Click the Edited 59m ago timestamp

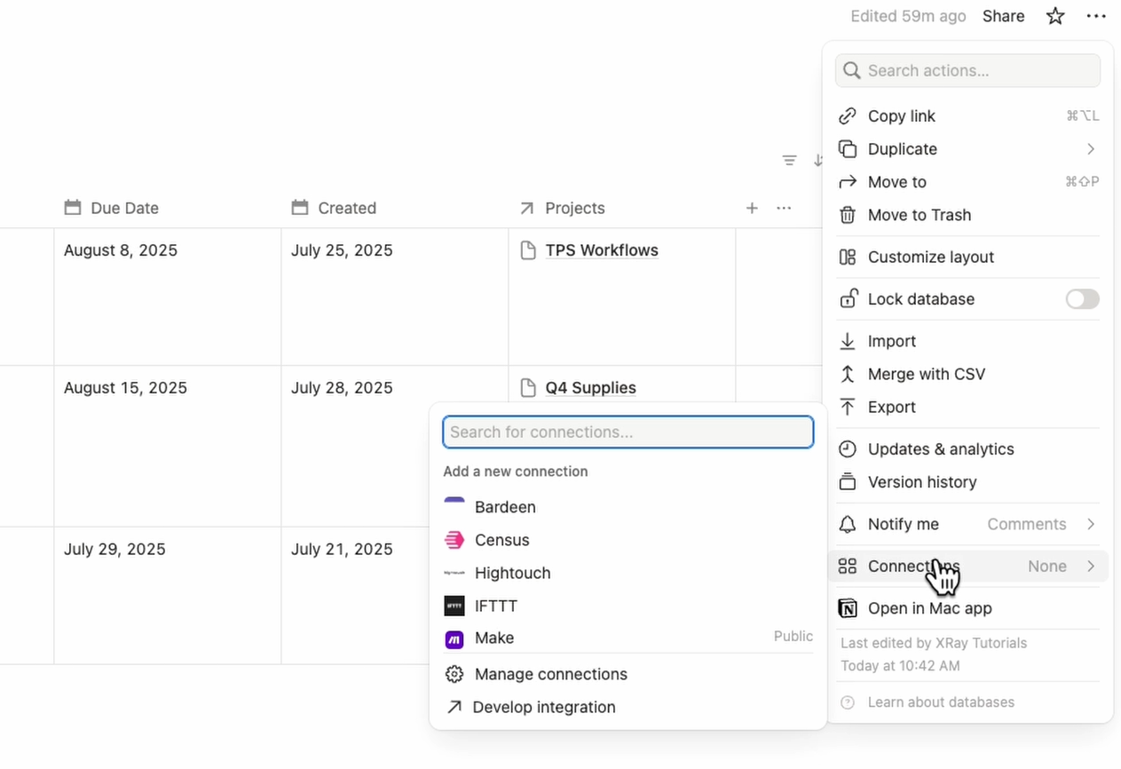tap(908, 16)
